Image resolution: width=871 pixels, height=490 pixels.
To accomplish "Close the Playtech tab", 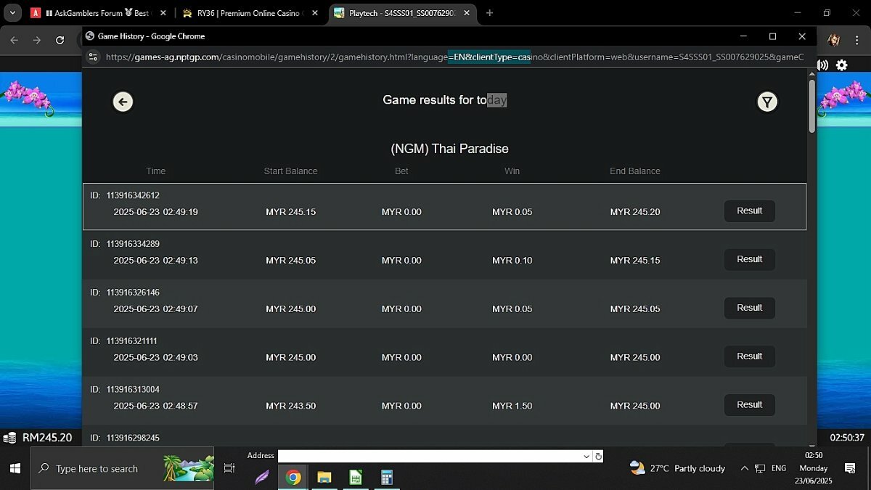I will click(466, 13).
